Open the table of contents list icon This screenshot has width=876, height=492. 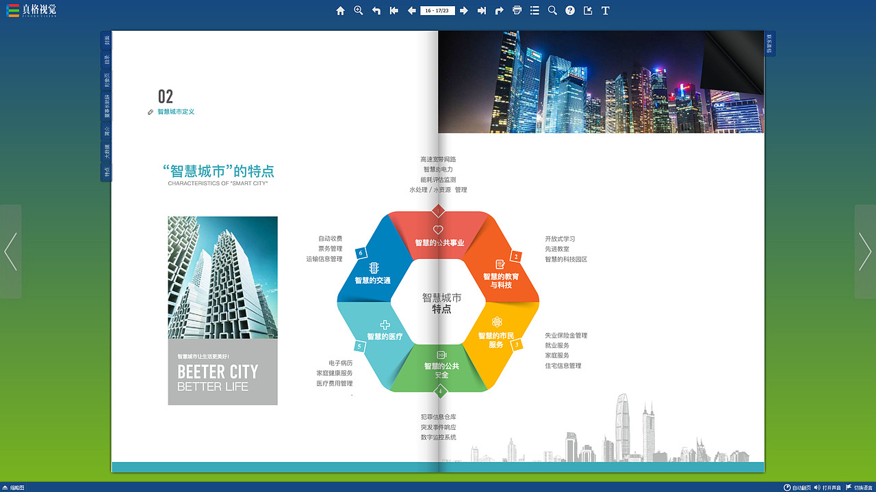534,10
